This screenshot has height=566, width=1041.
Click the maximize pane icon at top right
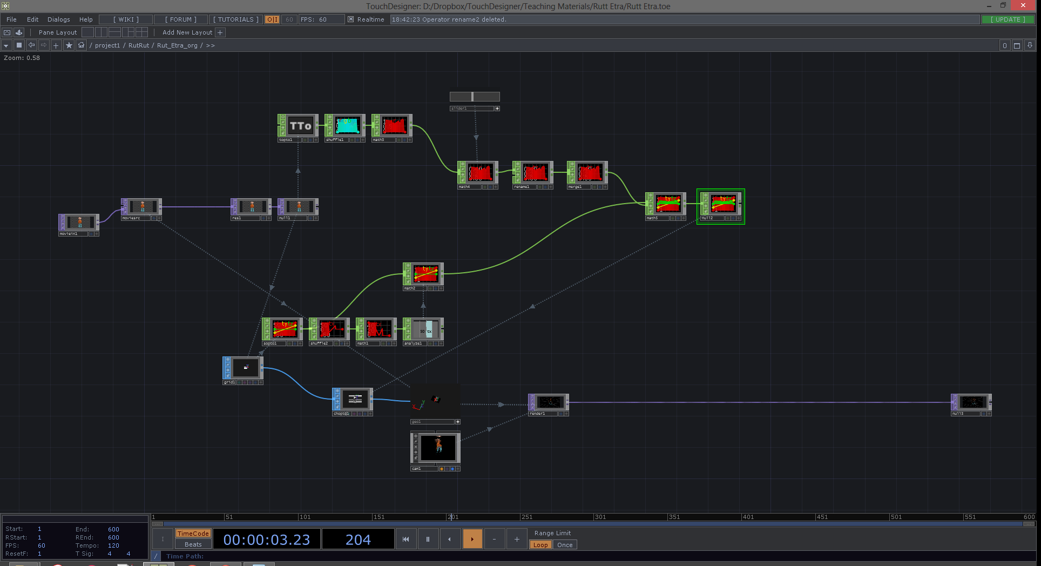coord(1017,45)
